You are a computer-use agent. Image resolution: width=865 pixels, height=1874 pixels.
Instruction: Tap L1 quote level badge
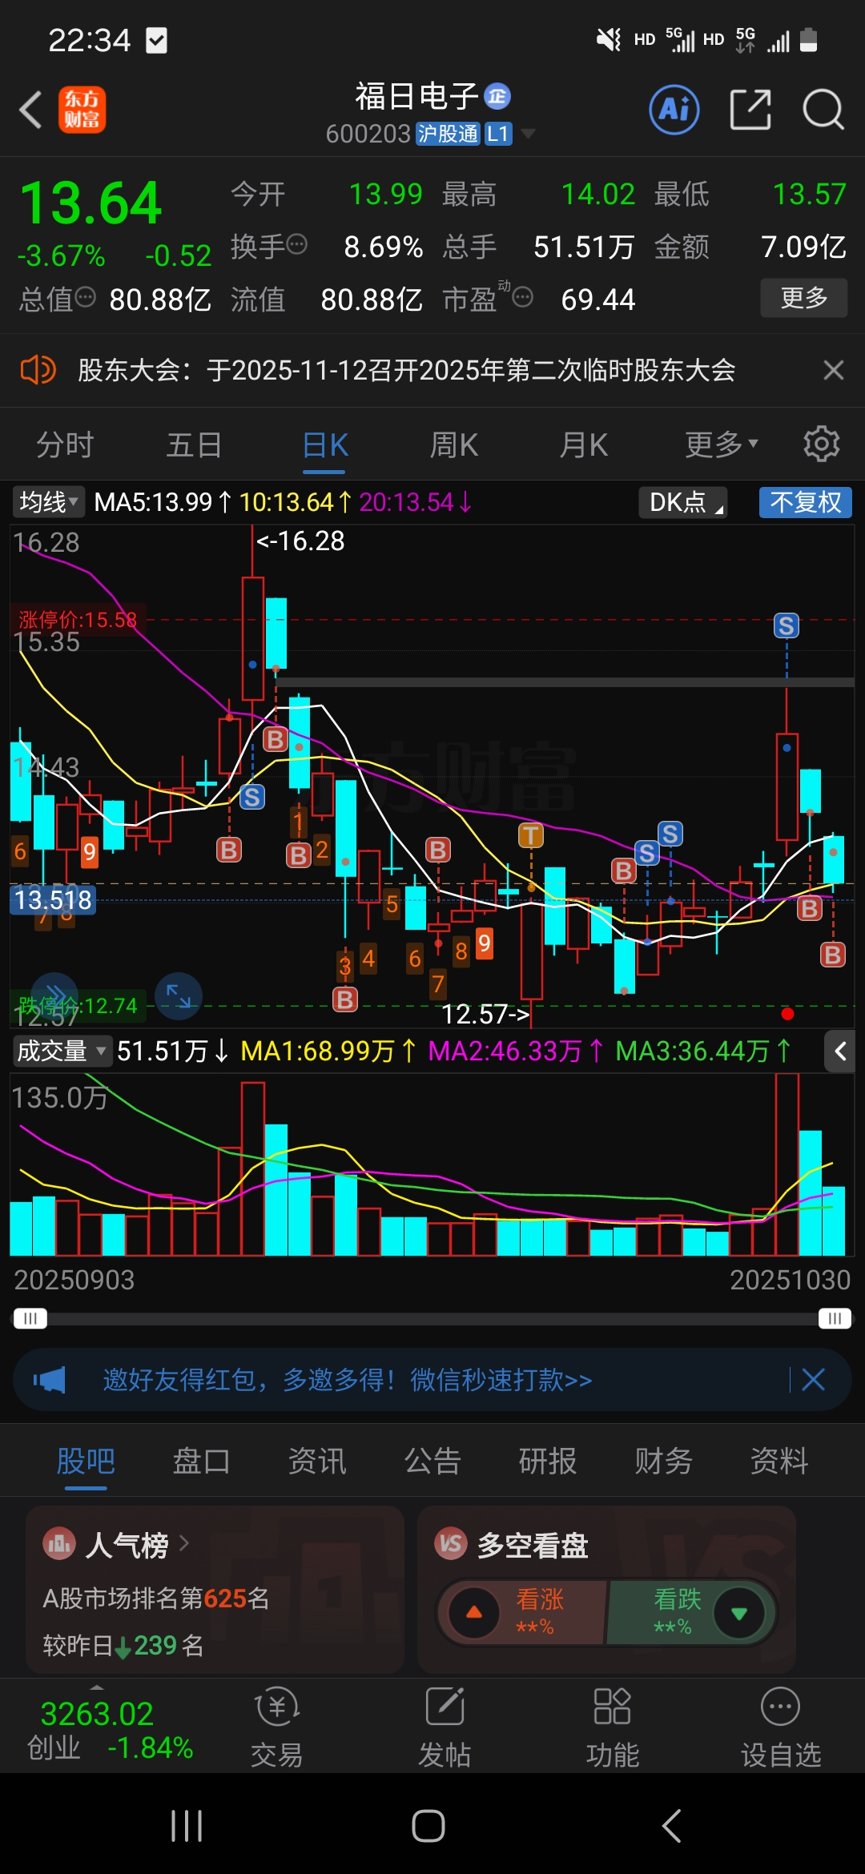tap(498, 134)
